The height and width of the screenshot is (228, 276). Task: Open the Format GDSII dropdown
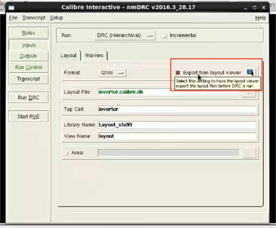(x=112, y=73)
